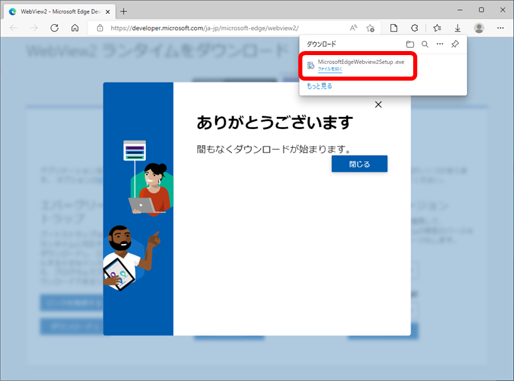The image size is (514, 381).
Task: Open the Collections page icon
Action: [x=394, y=28]
